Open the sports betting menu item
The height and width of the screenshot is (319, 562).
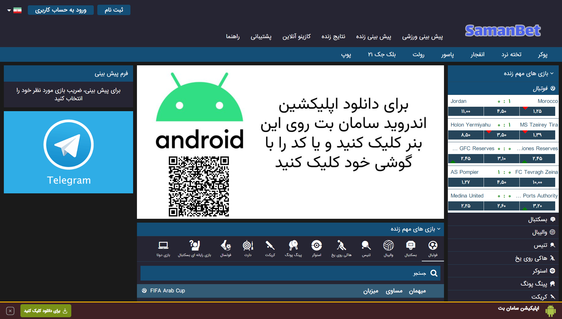point(422,37)
